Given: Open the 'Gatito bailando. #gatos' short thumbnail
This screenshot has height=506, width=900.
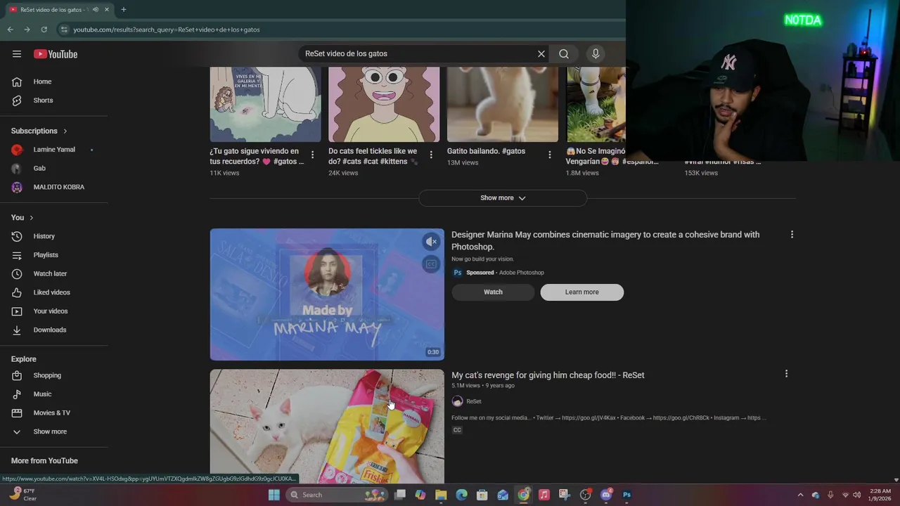Looking at the screenshot, I should pyautogui.click(x=503, y=104).
